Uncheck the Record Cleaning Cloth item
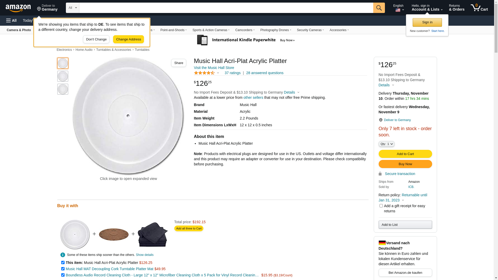498x280 pixels. pyautogui.click(x=63, y=275)
